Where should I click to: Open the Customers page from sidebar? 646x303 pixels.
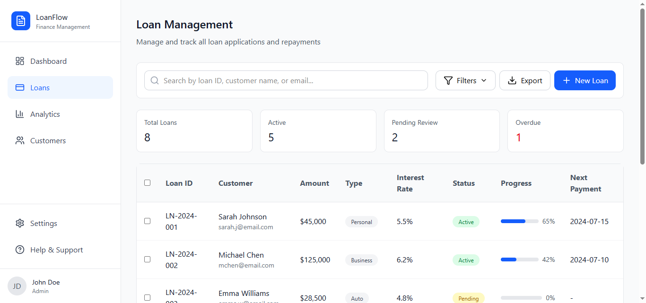coord(48,140)
